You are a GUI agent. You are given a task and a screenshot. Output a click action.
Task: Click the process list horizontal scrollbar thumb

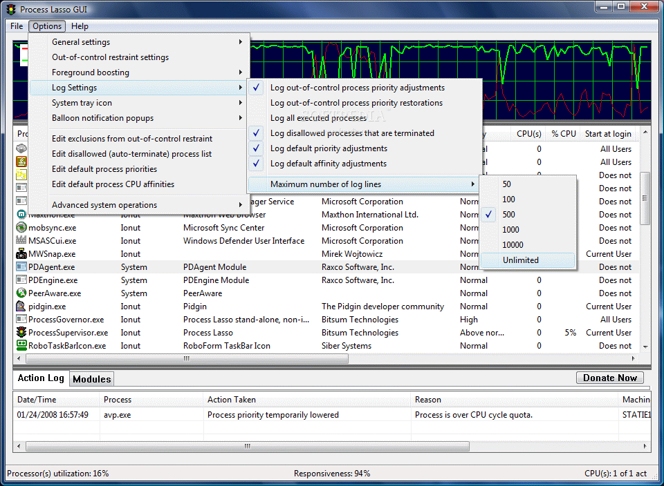click(x=187, y=358)
